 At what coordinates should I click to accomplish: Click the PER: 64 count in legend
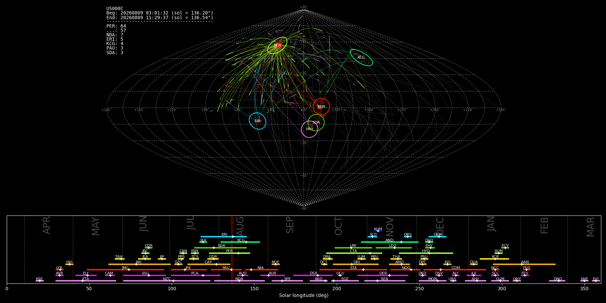point(116,26)
